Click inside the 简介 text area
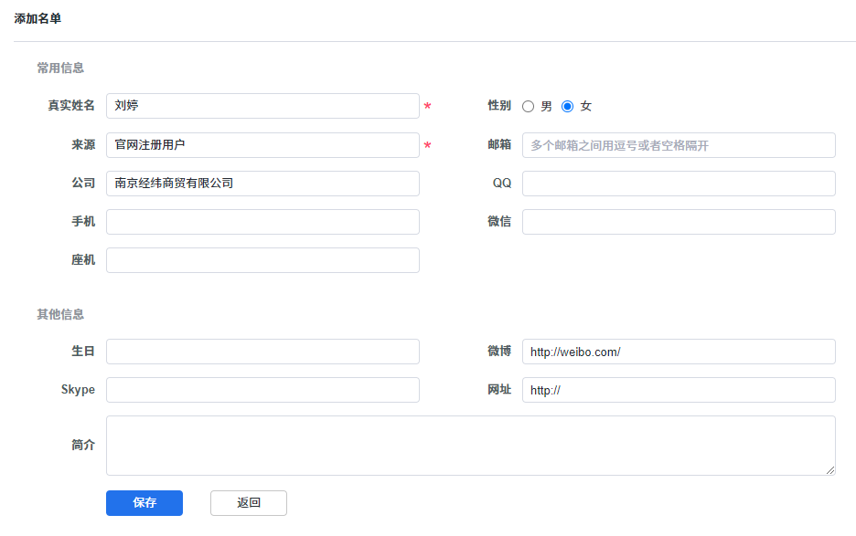The height and width of the screenshot is (536, 856). coord(470,446)
